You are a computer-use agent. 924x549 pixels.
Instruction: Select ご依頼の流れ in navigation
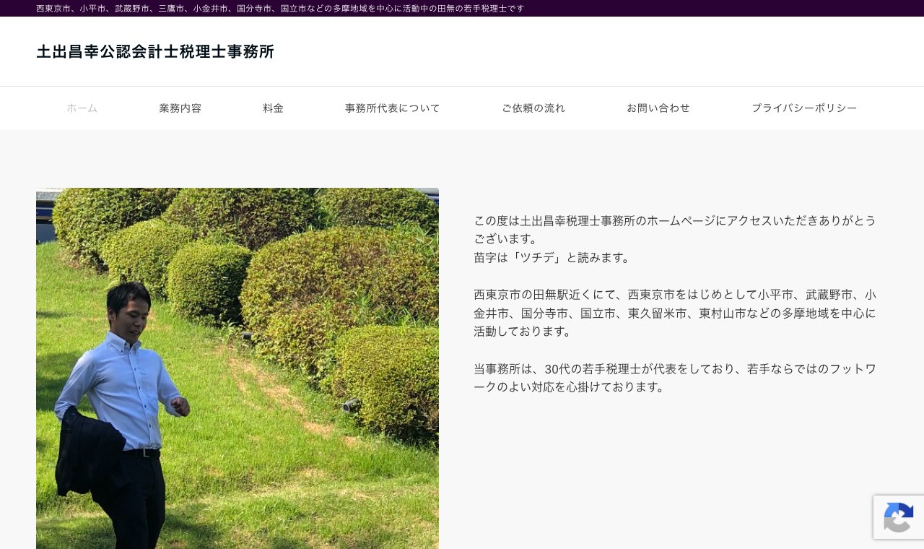click(x=533, y=108)
